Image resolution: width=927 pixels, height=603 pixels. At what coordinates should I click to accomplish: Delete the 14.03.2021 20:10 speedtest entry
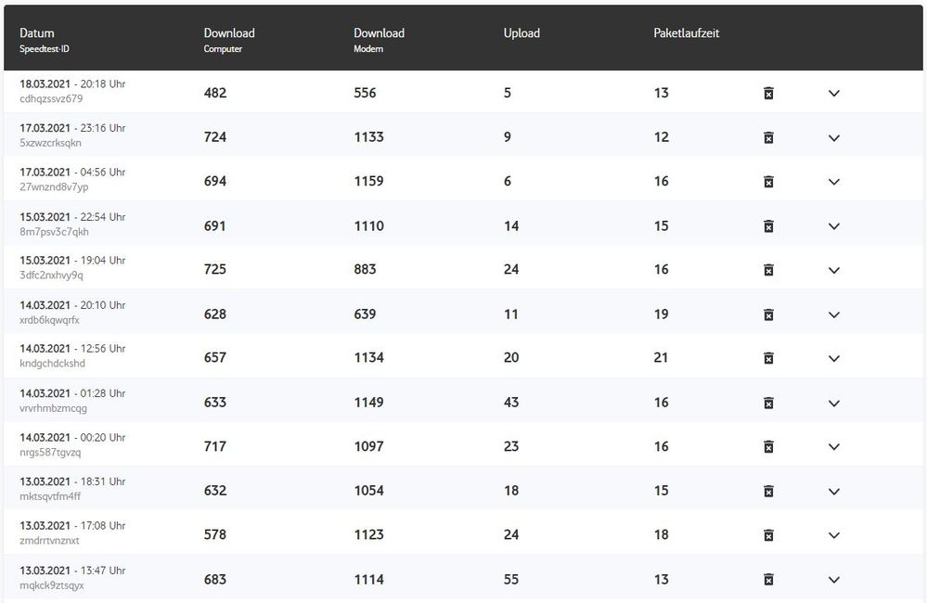768,314
